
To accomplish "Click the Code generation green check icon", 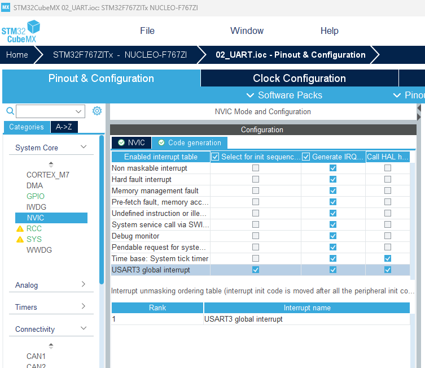I will tap(161, 142).
